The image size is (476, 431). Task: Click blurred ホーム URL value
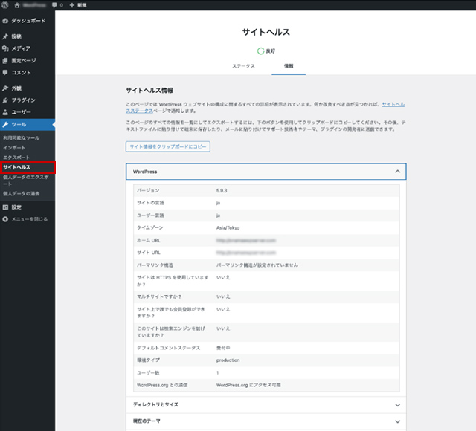(246, 240)
